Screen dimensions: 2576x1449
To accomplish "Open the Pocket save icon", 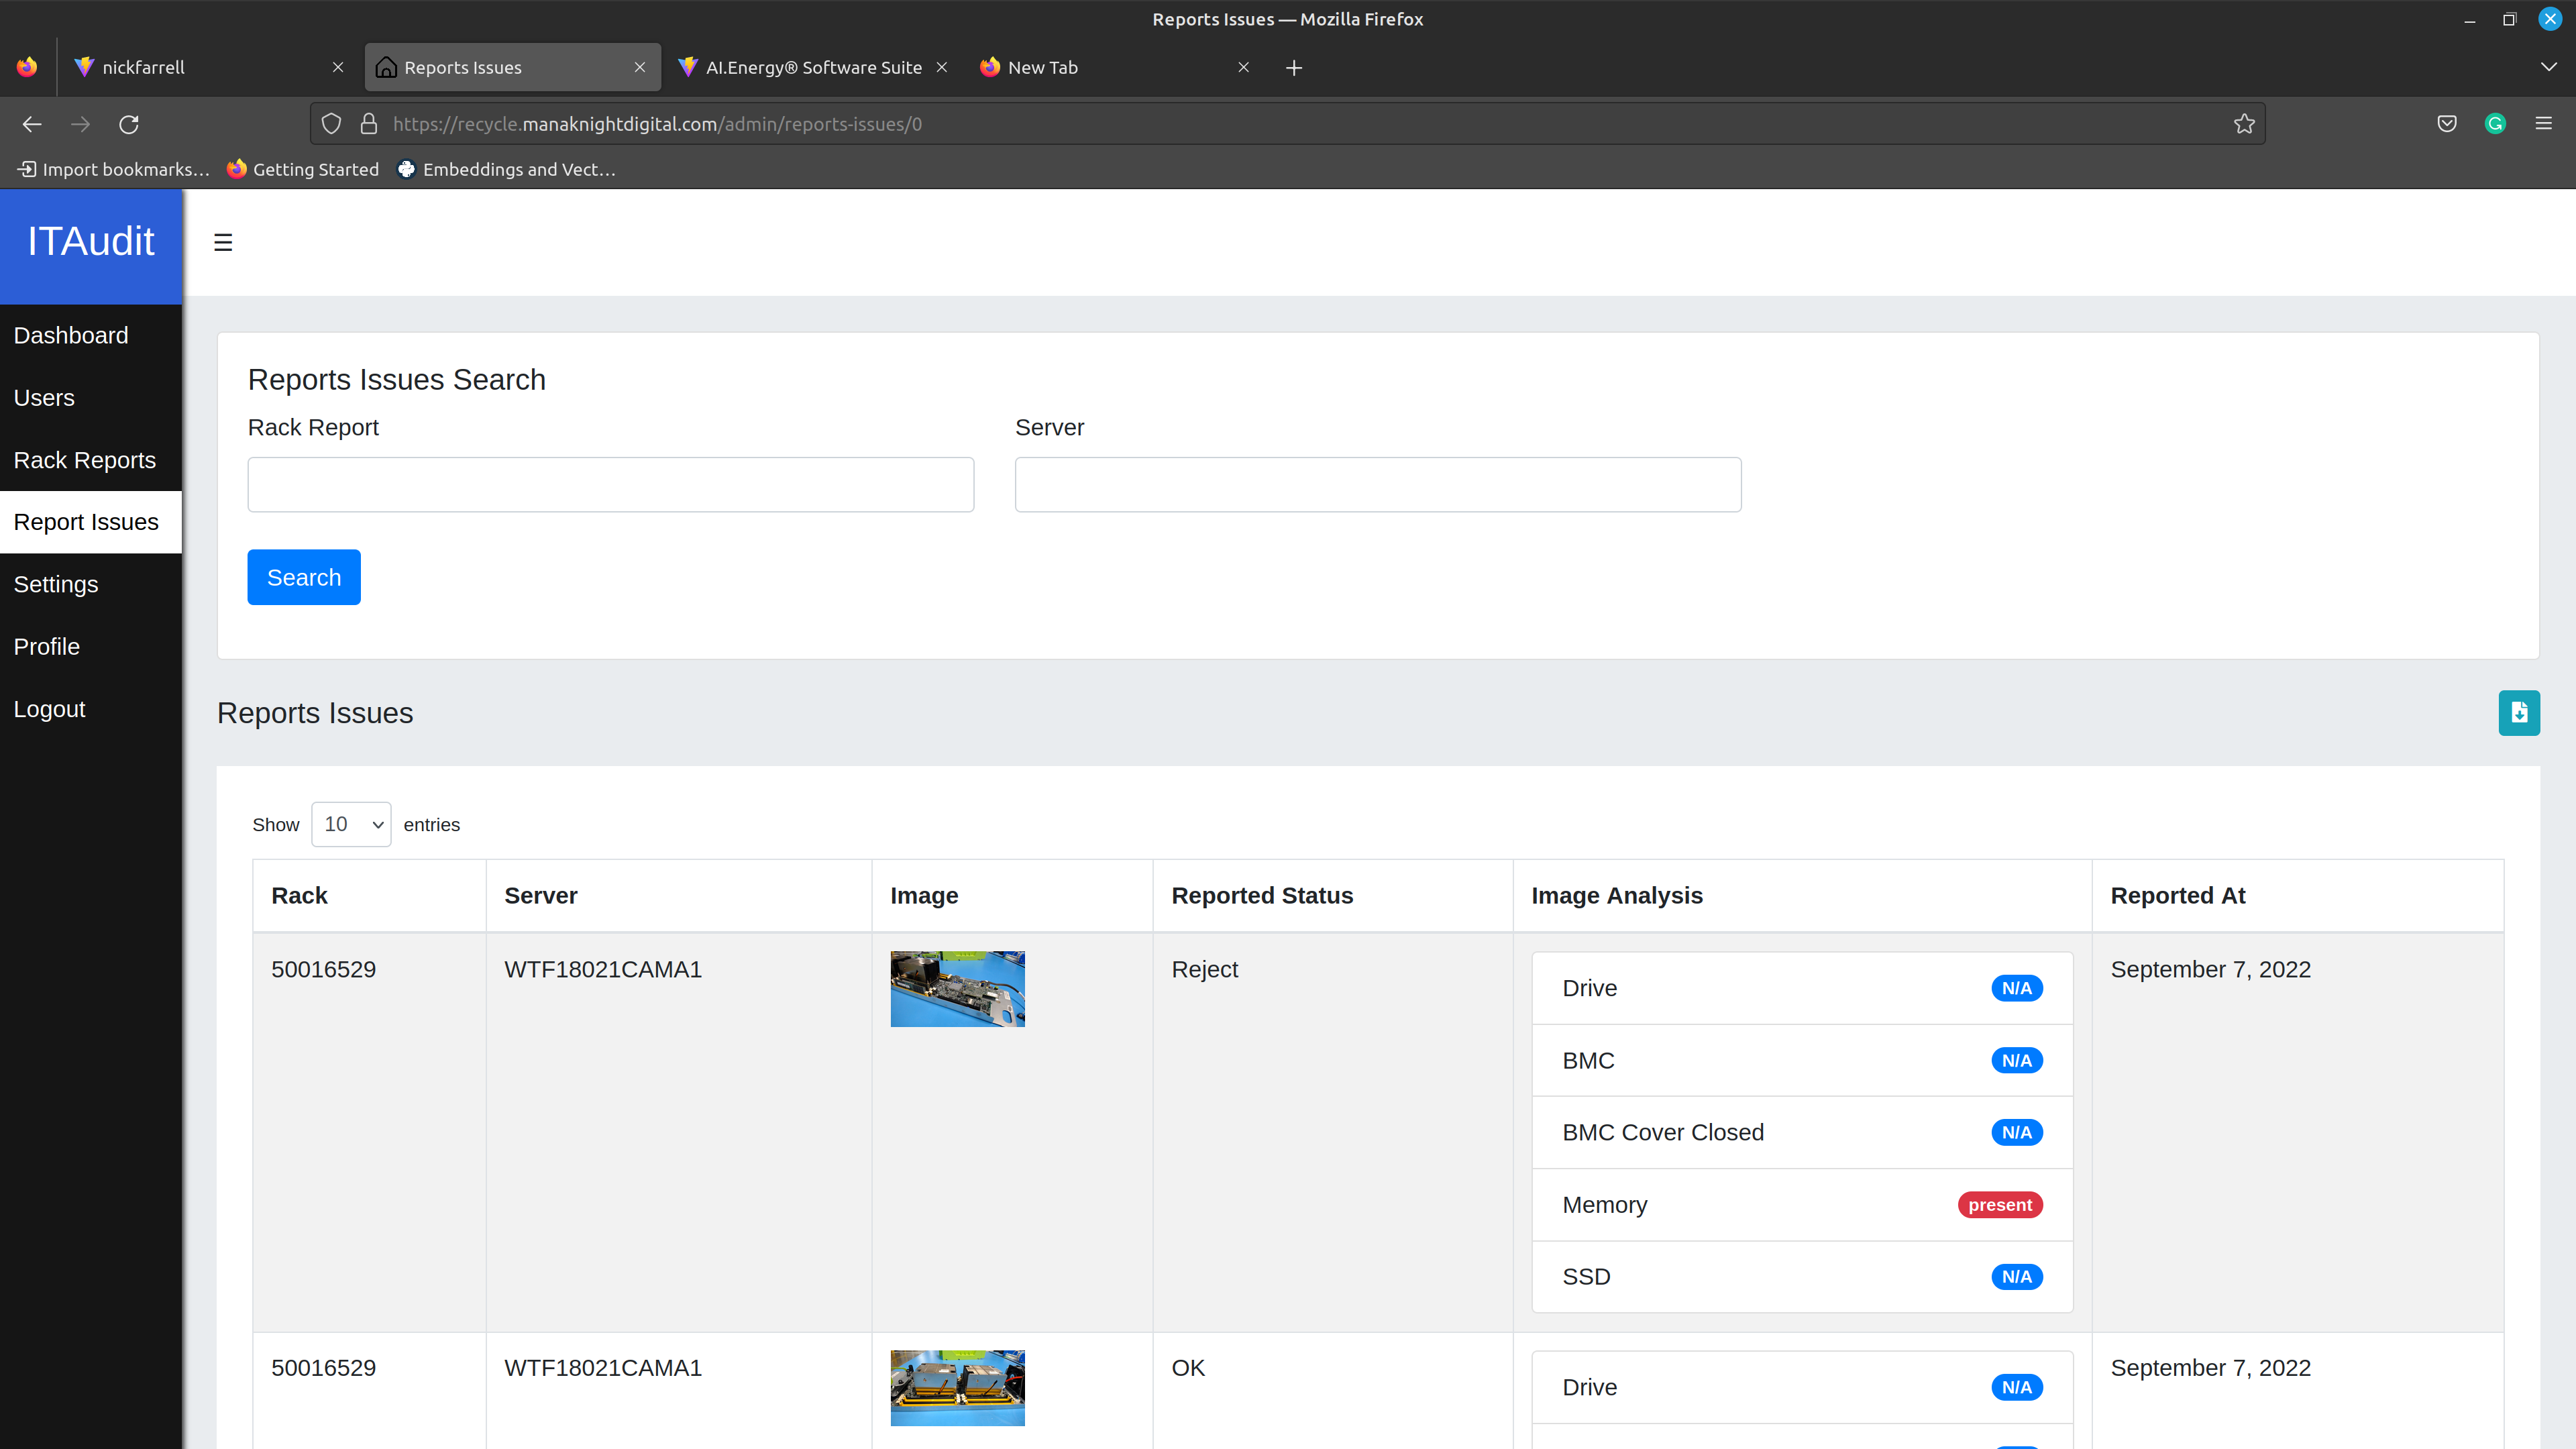I will click(x=2447, y=124).
